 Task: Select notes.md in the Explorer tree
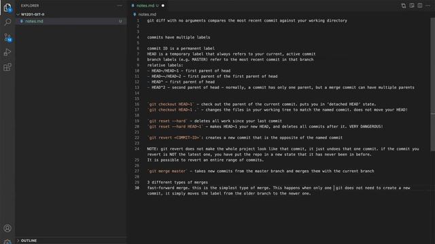click(71, 21)
